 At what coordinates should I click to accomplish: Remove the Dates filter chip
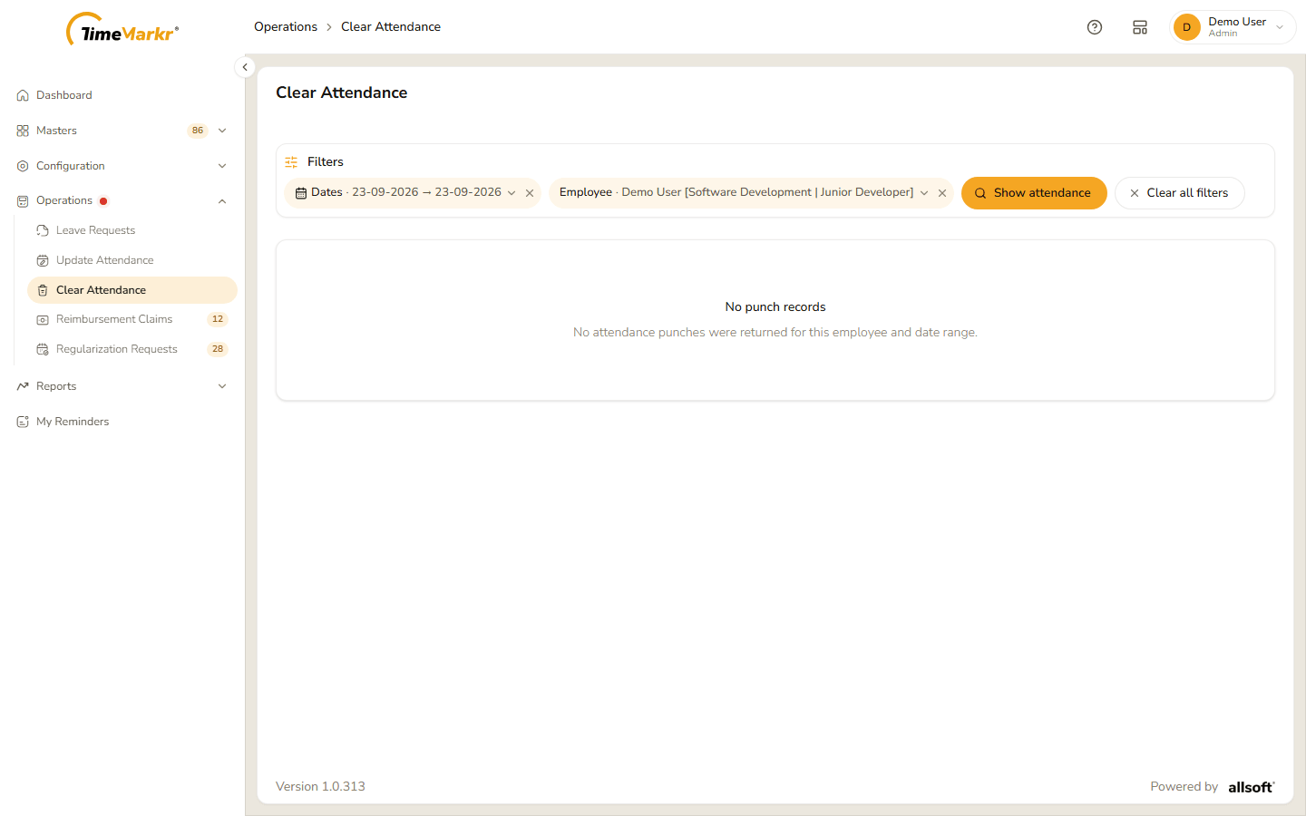coord(530,193)
